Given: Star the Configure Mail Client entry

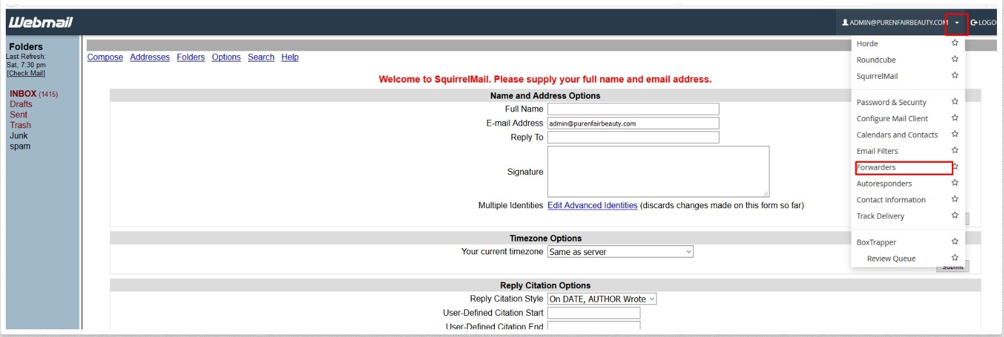Looking at the screenshot, I should [x=955, y=119].
